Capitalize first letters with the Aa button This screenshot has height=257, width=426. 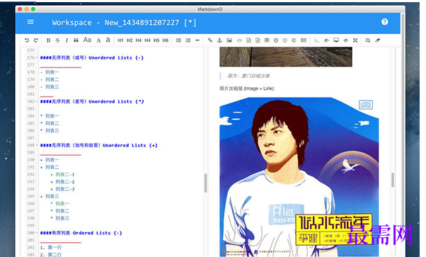(x=87, y=40)
